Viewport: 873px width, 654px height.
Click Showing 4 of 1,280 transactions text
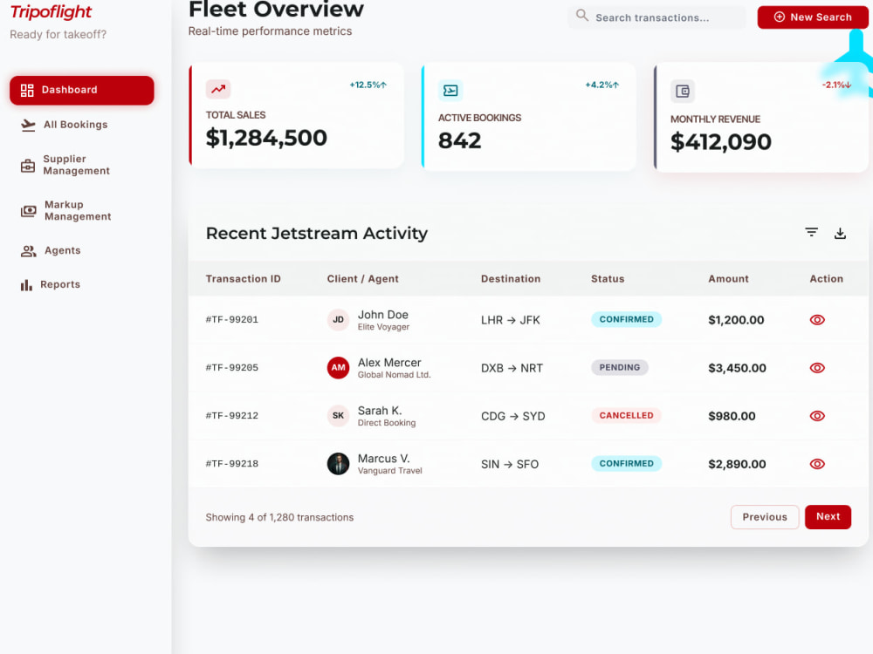tap(279, 518)
